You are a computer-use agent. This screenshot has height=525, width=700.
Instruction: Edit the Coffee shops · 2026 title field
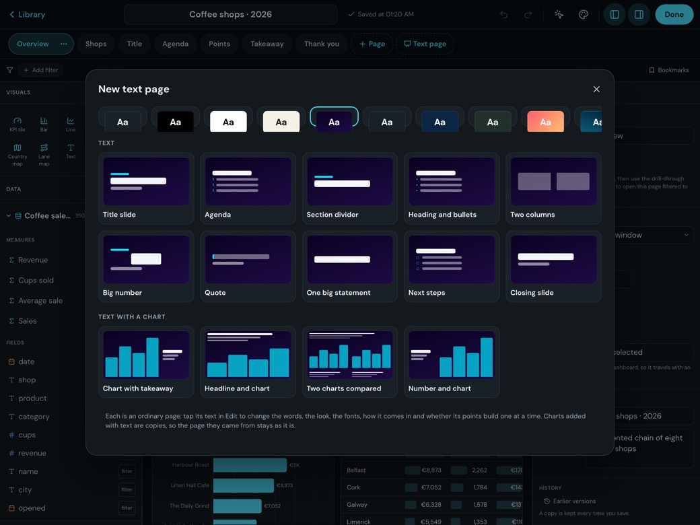tap(230, 14)
